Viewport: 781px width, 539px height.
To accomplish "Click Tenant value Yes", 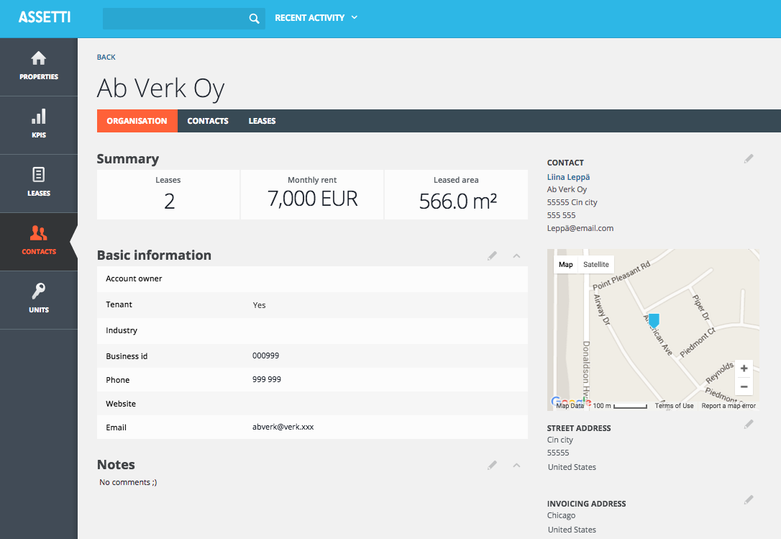I will click(259, 305).
